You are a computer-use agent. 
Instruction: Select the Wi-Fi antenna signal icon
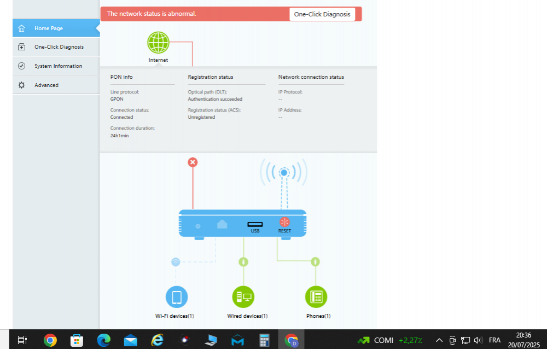point(283,173)
